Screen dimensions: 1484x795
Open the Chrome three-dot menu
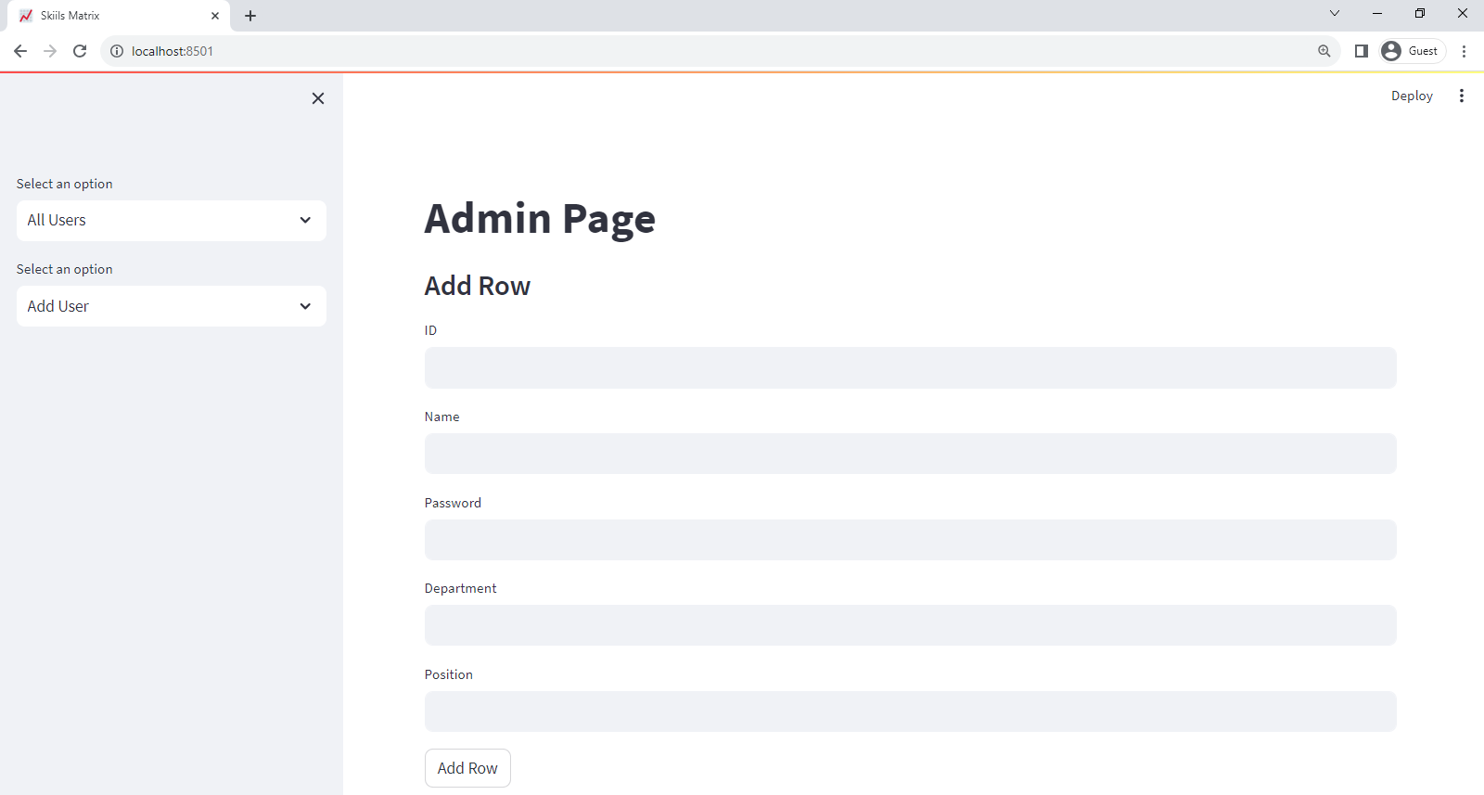pyautogui.click(x=1465, y=51)
